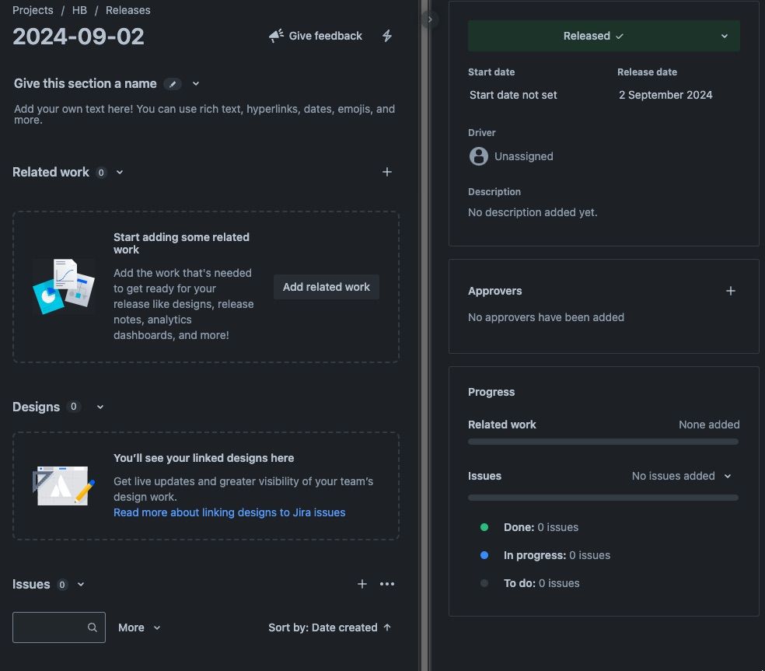Focus the issues search input field

click(x=58, y=627)
